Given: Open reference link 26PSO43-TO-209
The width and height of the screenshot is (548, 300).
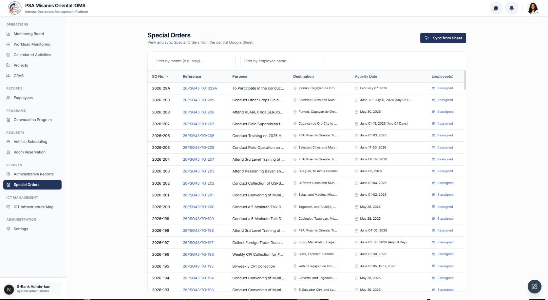Looking at the screenshot, I should [198, 100].
